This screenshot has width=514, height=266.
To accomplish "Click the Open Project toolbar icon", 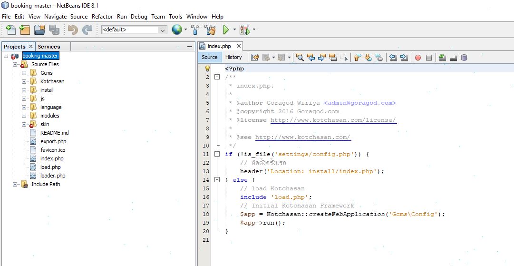I will (39, 30).
